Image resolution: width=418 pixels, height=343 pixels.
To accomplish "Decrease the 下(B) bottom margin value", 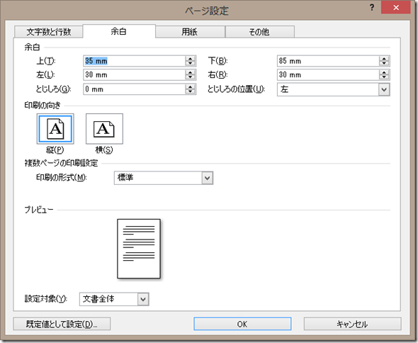I will click(x=384, y=64).
